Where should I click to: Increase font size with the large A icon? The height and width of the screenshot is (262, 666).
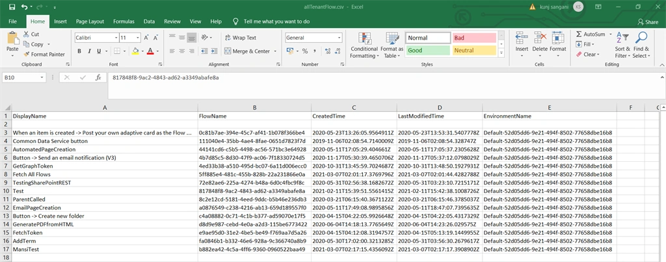[146, 38]
